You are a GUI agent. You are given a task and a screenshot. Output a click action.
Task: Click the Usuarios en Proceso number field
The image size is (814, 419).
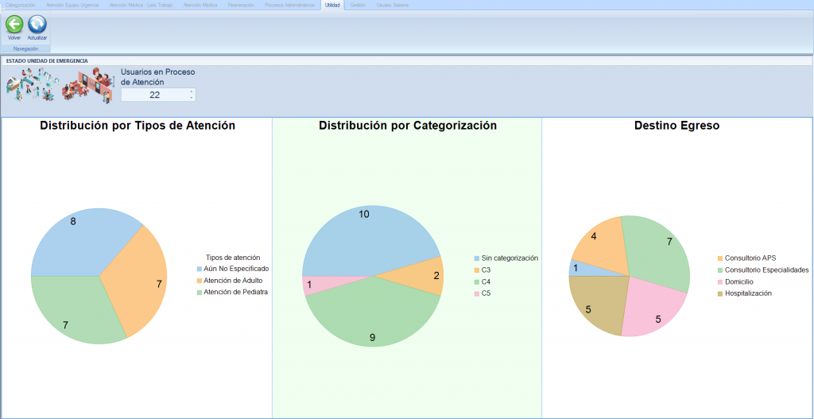click(x=154, y=95)
